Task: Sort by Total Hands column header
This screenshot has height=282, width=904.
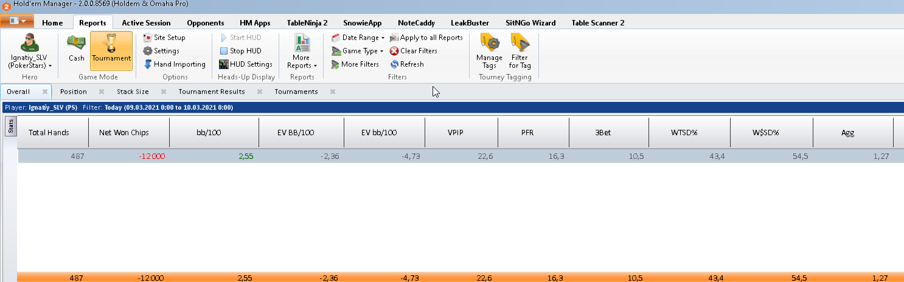Action: [53, 132]
